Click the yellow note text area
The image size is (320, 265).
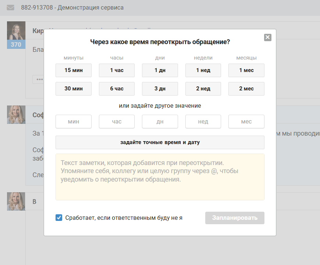click(160, 177)
